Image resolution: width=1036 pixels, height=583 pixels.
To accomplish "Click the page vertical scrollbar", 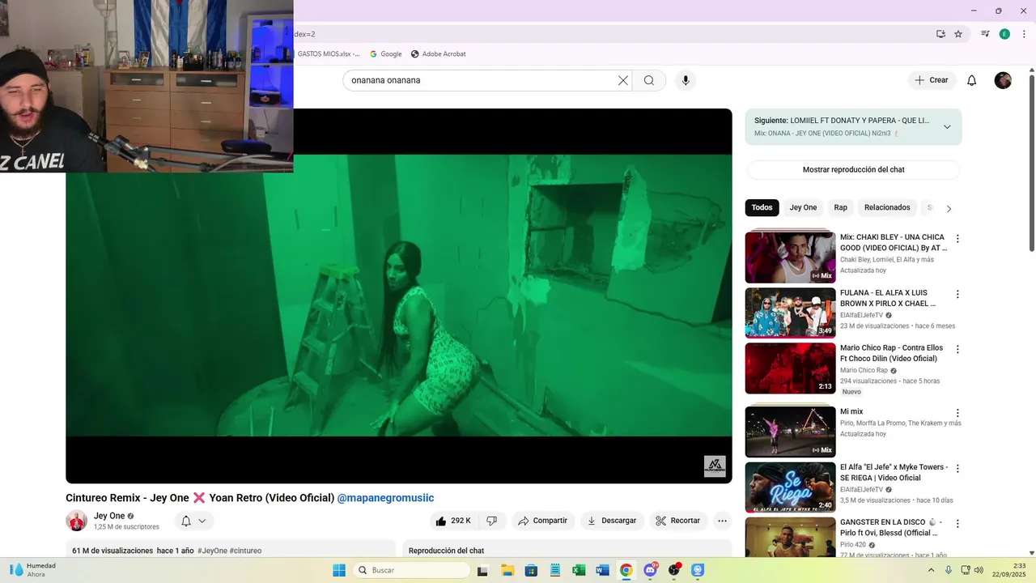I will (x=1032, y=162).
